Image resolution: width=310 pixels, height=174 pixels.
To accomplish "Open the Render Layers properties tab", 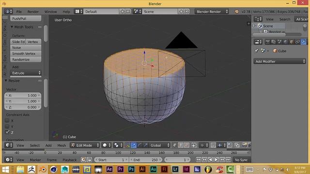I will click(x=274, y=42).
